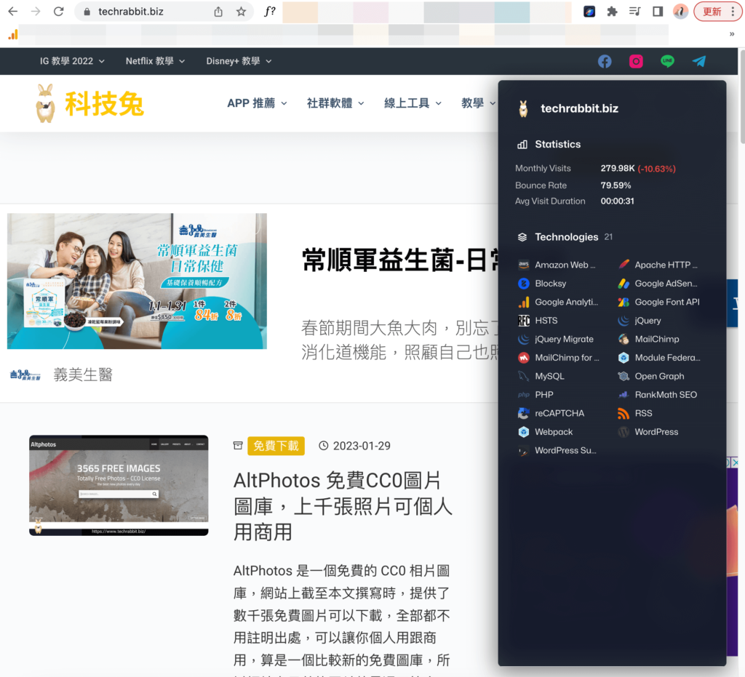Click the Google Font API icon

point(624,302)
